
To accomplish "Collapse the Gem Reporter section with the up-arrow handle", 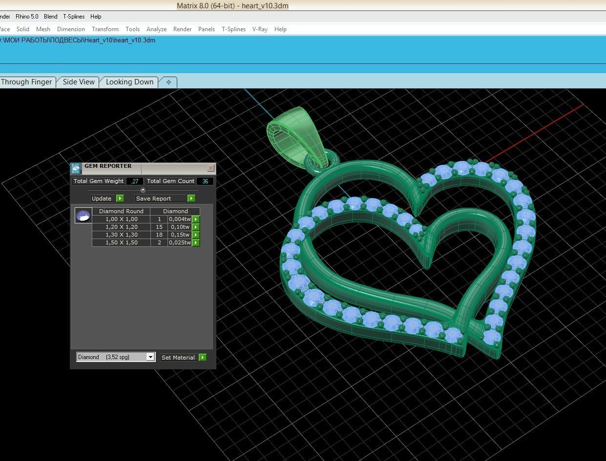I will pyautogui.click(x=143, y=190).
